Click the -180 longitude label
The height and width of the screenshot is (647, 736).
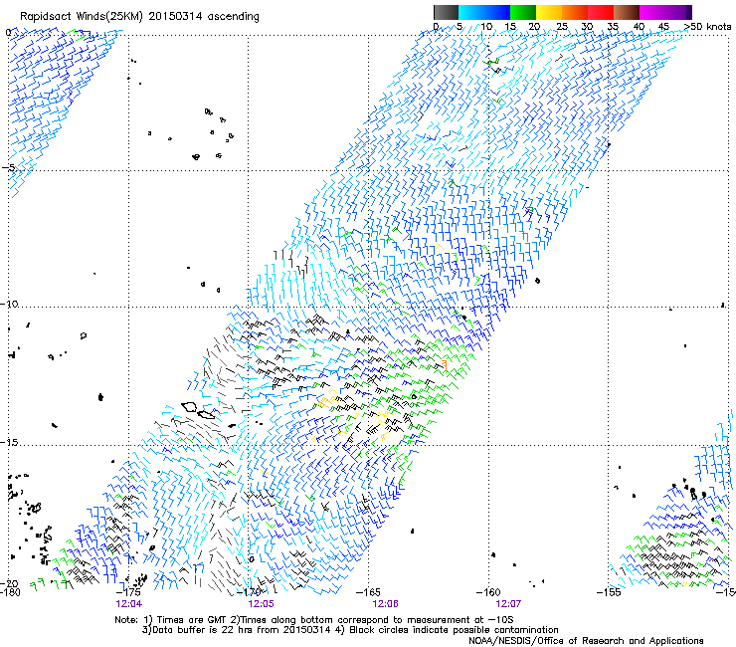[x=10, y=592]
